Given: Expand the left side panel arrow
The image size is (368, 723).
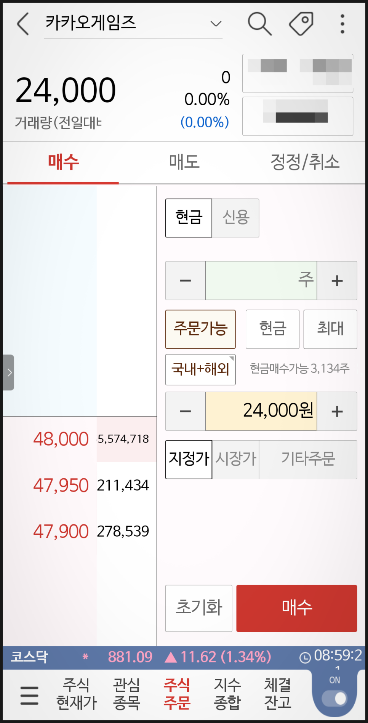Looking at the screenshot, I should coord(9,372).
